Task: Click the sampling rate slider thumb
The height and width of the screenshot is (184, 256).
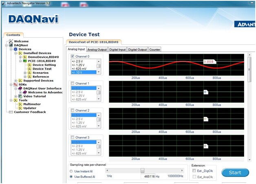Action: click(x=142, y=171)
